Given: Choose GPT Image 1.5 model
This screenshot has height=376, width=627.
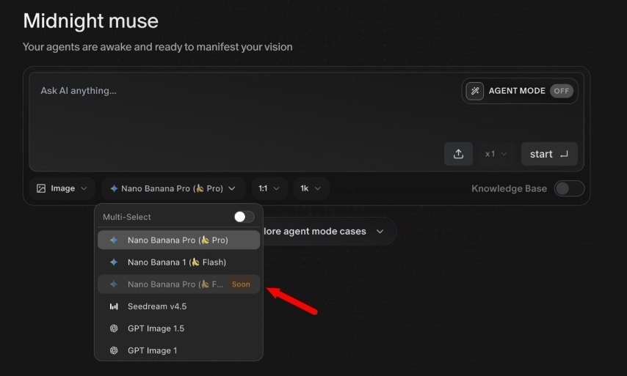Looking at the screenshot, I should pyautogui.click(x=178, y=328).
